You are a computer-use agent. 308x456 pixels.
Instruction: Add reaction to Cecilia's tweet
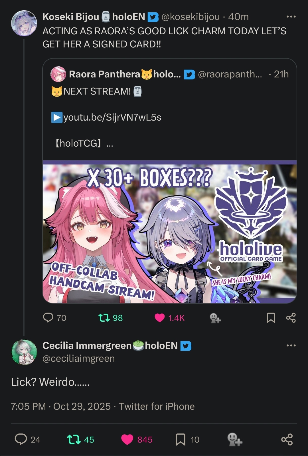click(x=235, y=439)
